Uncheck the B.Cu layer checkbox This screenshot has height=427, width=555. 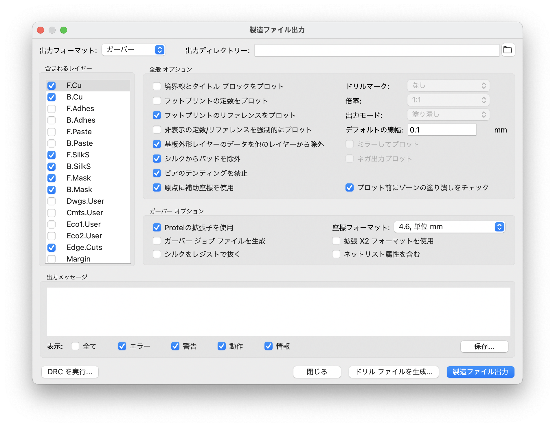[52, 97]
